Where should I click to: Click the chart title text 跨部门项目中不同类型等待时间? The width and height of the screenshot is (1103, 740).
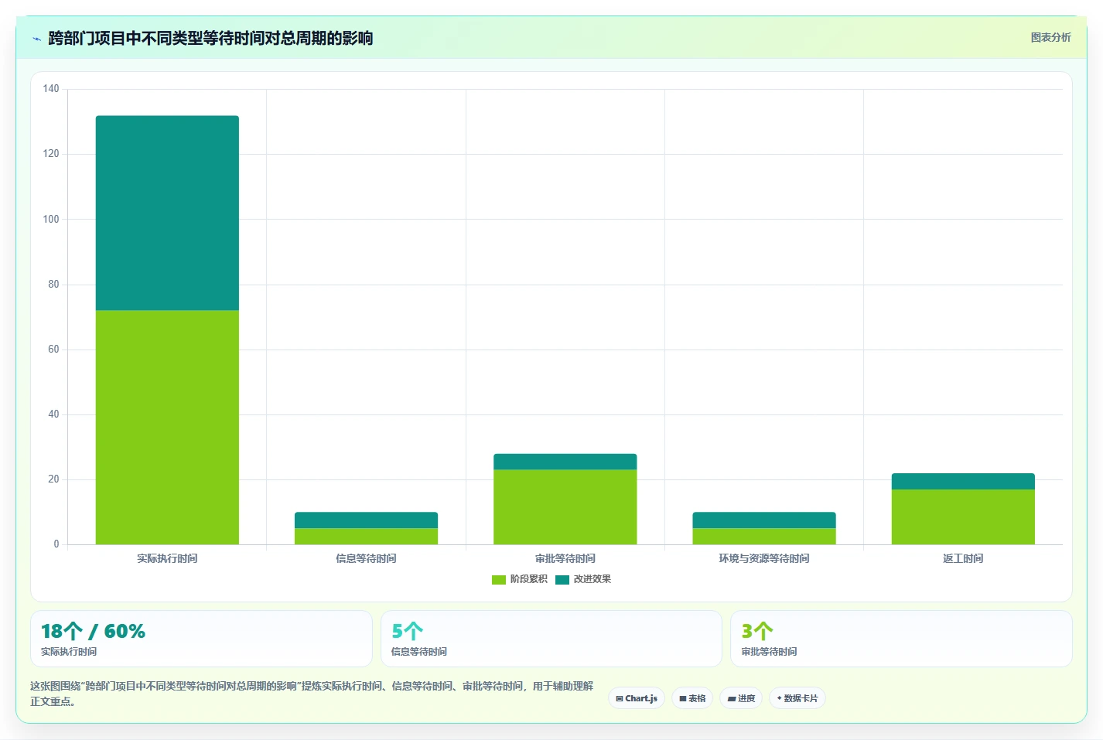coord(210,38)
